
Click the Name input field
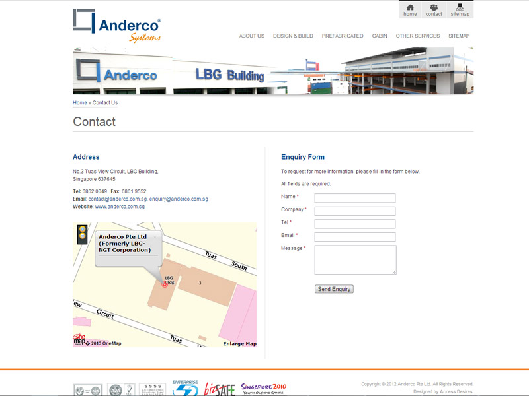[x=355, y=198]
